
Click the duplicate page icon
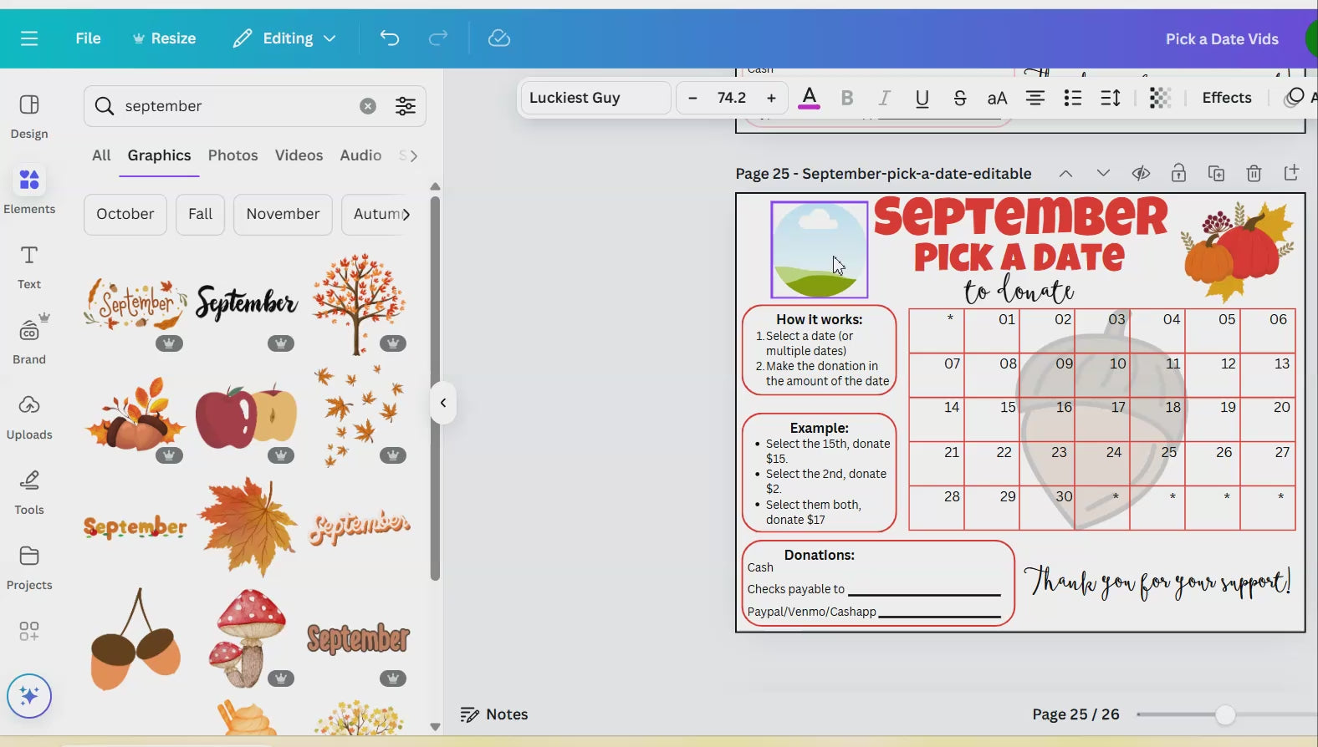[1216, 174]
